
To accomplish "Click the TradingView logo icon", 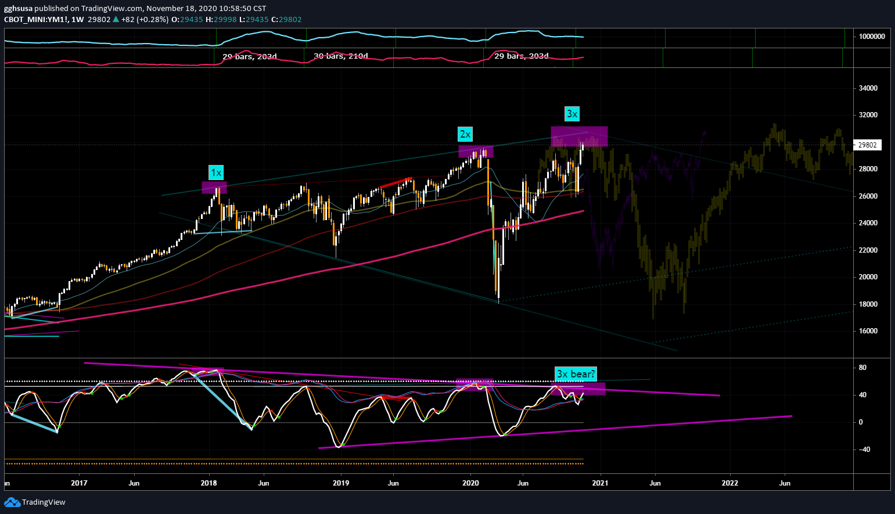I will pyautogui.click(x=12, y=502).
